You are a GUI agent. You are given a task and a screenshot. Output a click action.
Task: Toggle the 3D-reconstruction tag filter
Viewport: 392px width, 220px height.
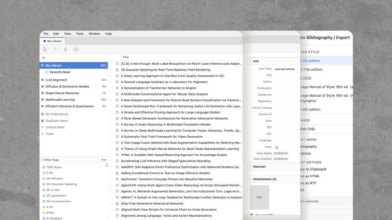point(57,201)
